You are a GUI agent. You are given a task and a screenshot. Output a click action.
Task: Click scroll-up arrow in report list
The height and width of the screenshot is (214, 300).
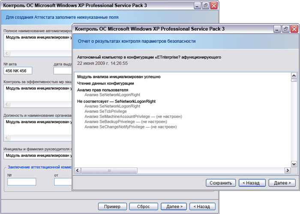coord(294,76)
